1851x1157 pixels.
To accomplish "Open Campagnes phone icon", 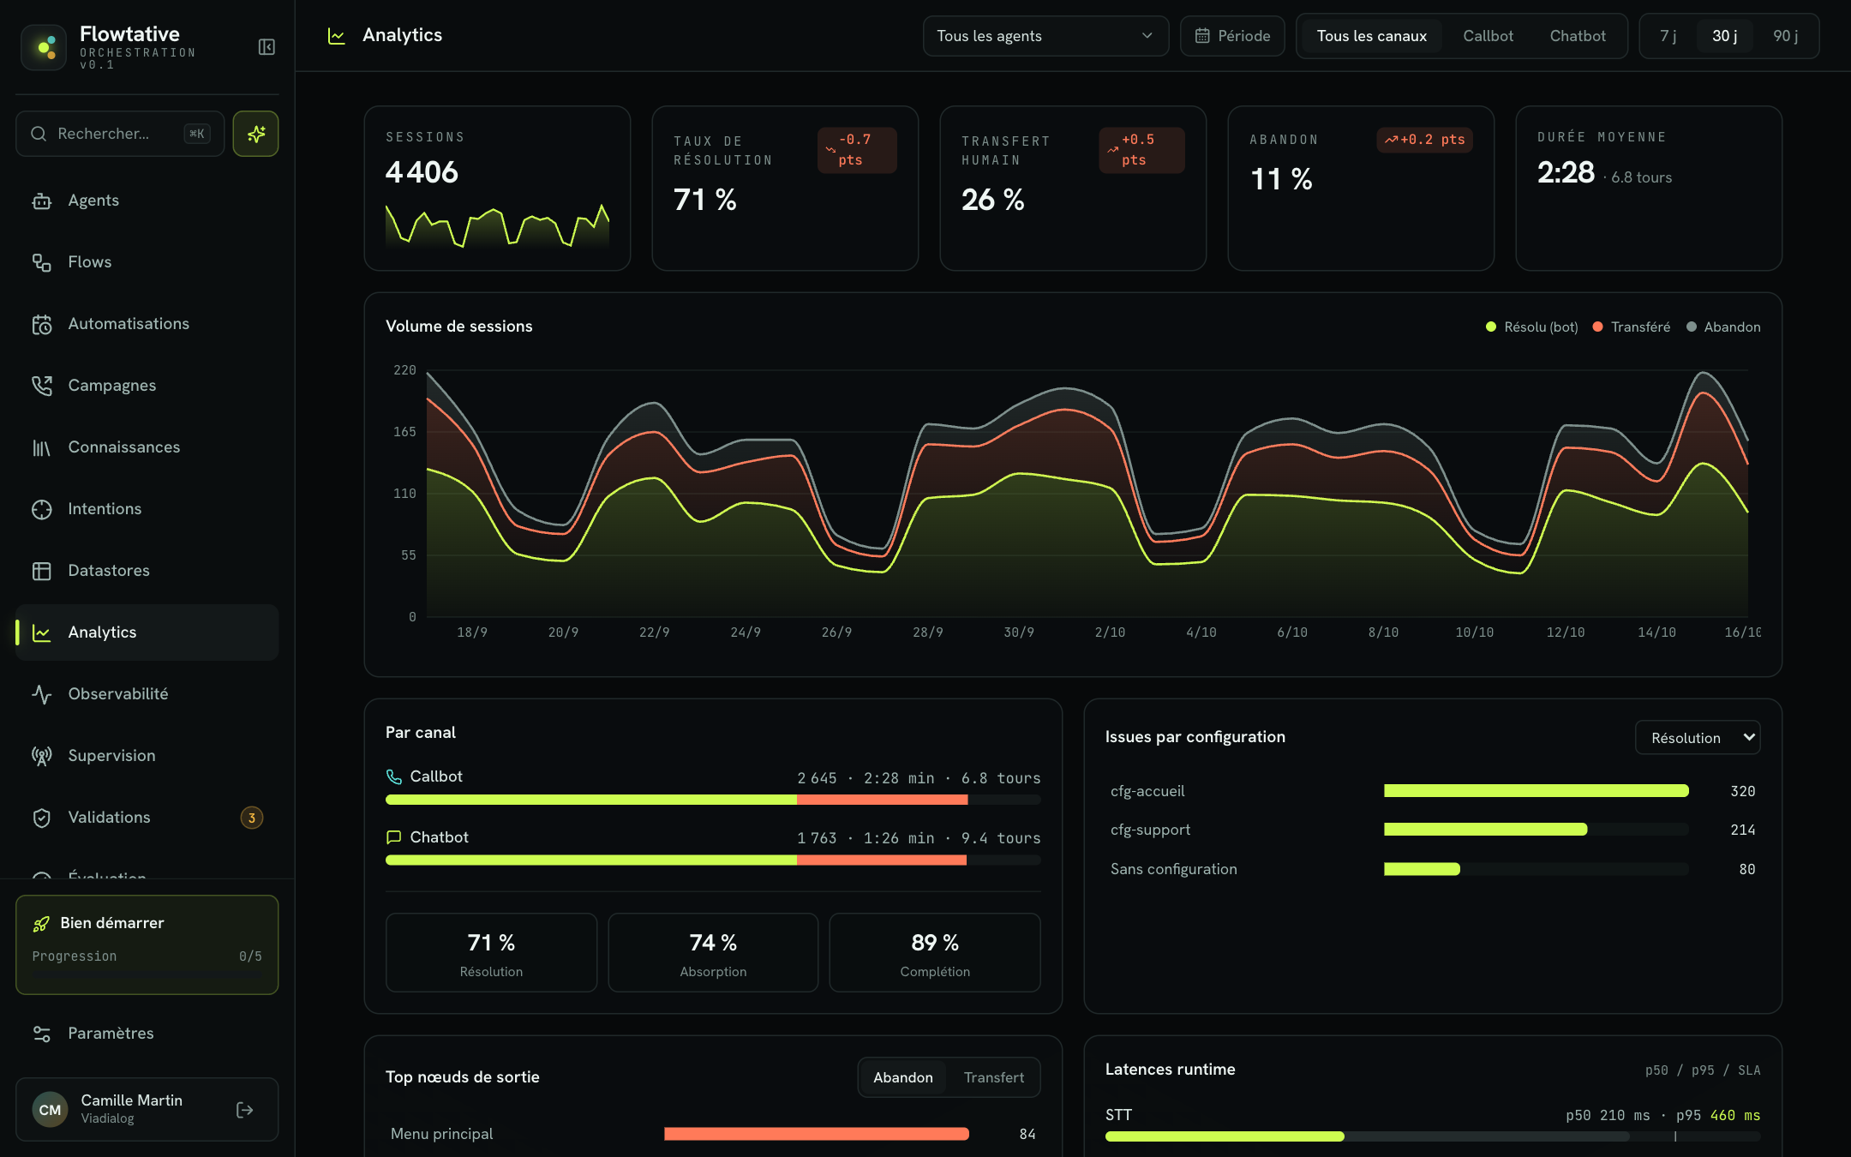I will click(42, 386).
